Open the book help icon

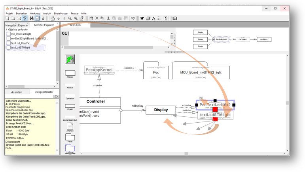[x=174, y=19]
